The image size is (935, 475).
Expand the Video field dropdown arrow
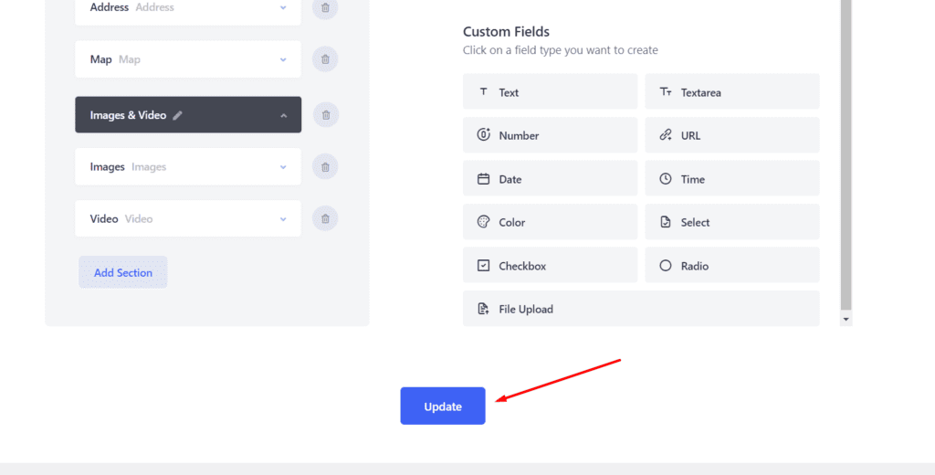283,219
